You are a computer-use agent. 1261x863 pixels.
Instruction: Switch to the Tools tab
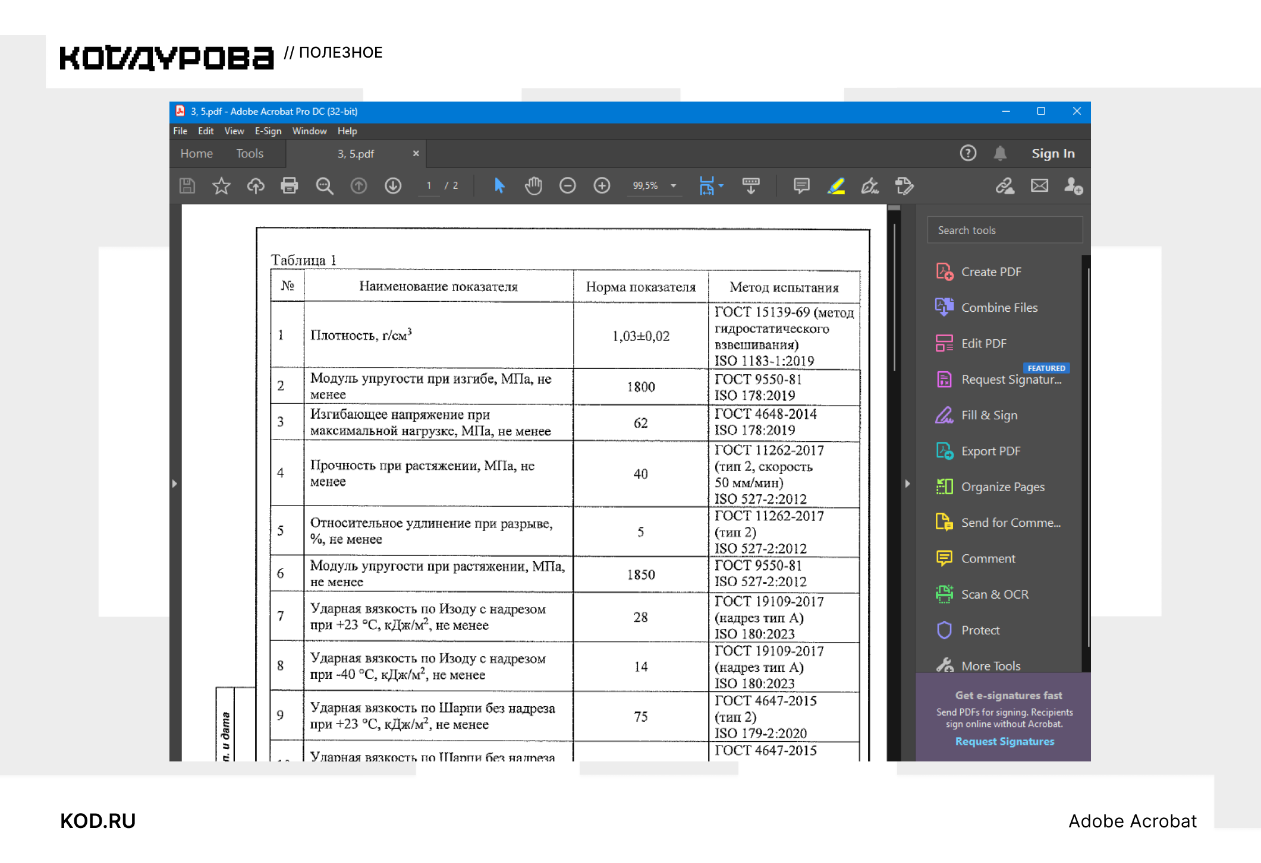(x=250, y=154)
